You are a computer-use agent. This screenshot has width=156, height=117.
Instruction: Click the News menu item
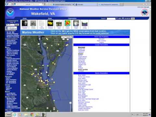tap(50, 18)
